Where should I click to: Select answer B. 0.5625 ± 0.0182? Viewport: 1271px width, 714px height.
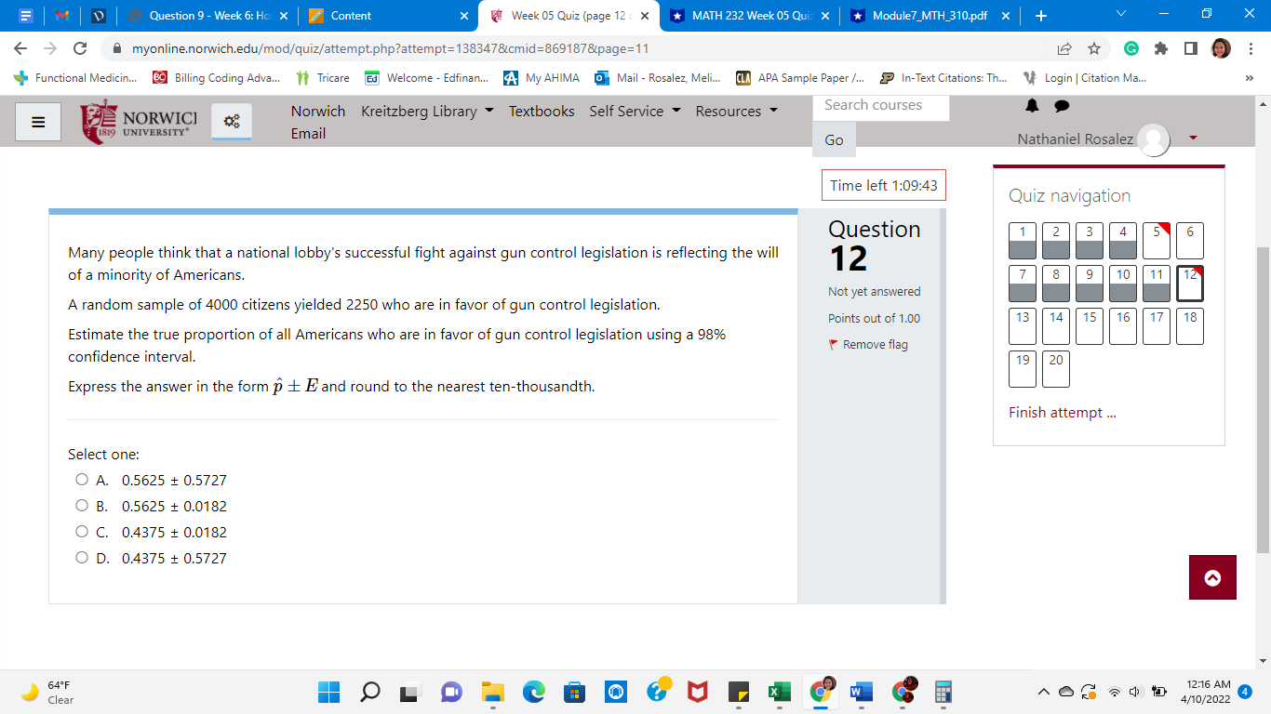(x=82, y=507)
